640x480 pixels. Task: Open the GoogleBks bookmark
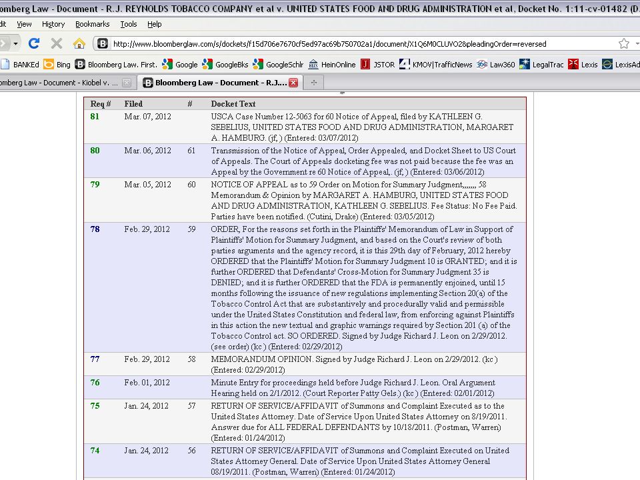pyautogui.click(x=225, y=65)
